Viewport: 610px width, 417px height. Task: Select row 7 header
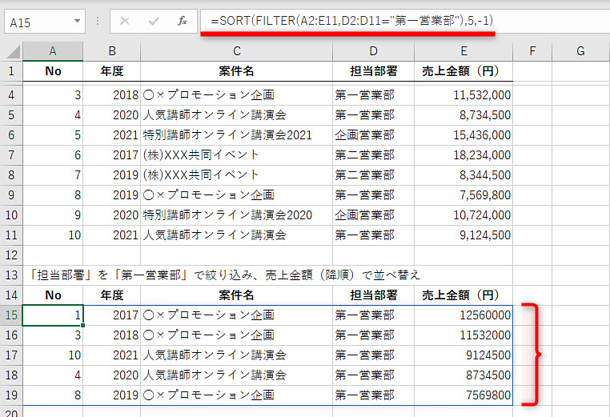point(11,155)
